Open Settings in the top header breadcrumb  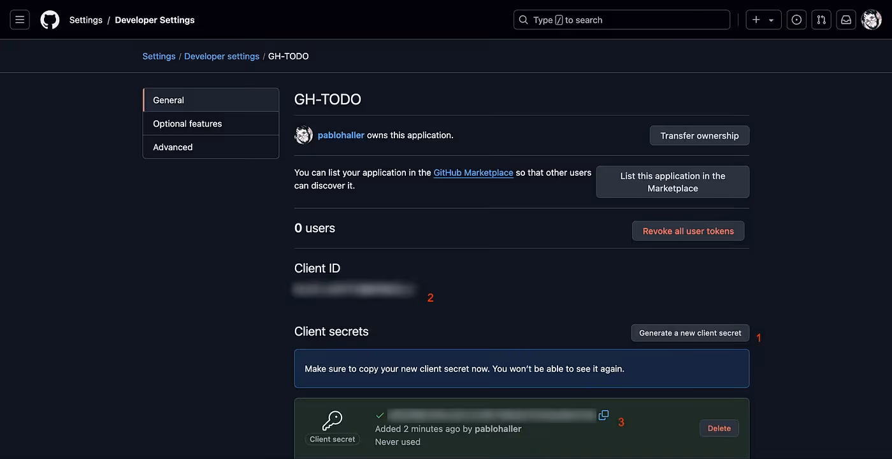[86, 20]
